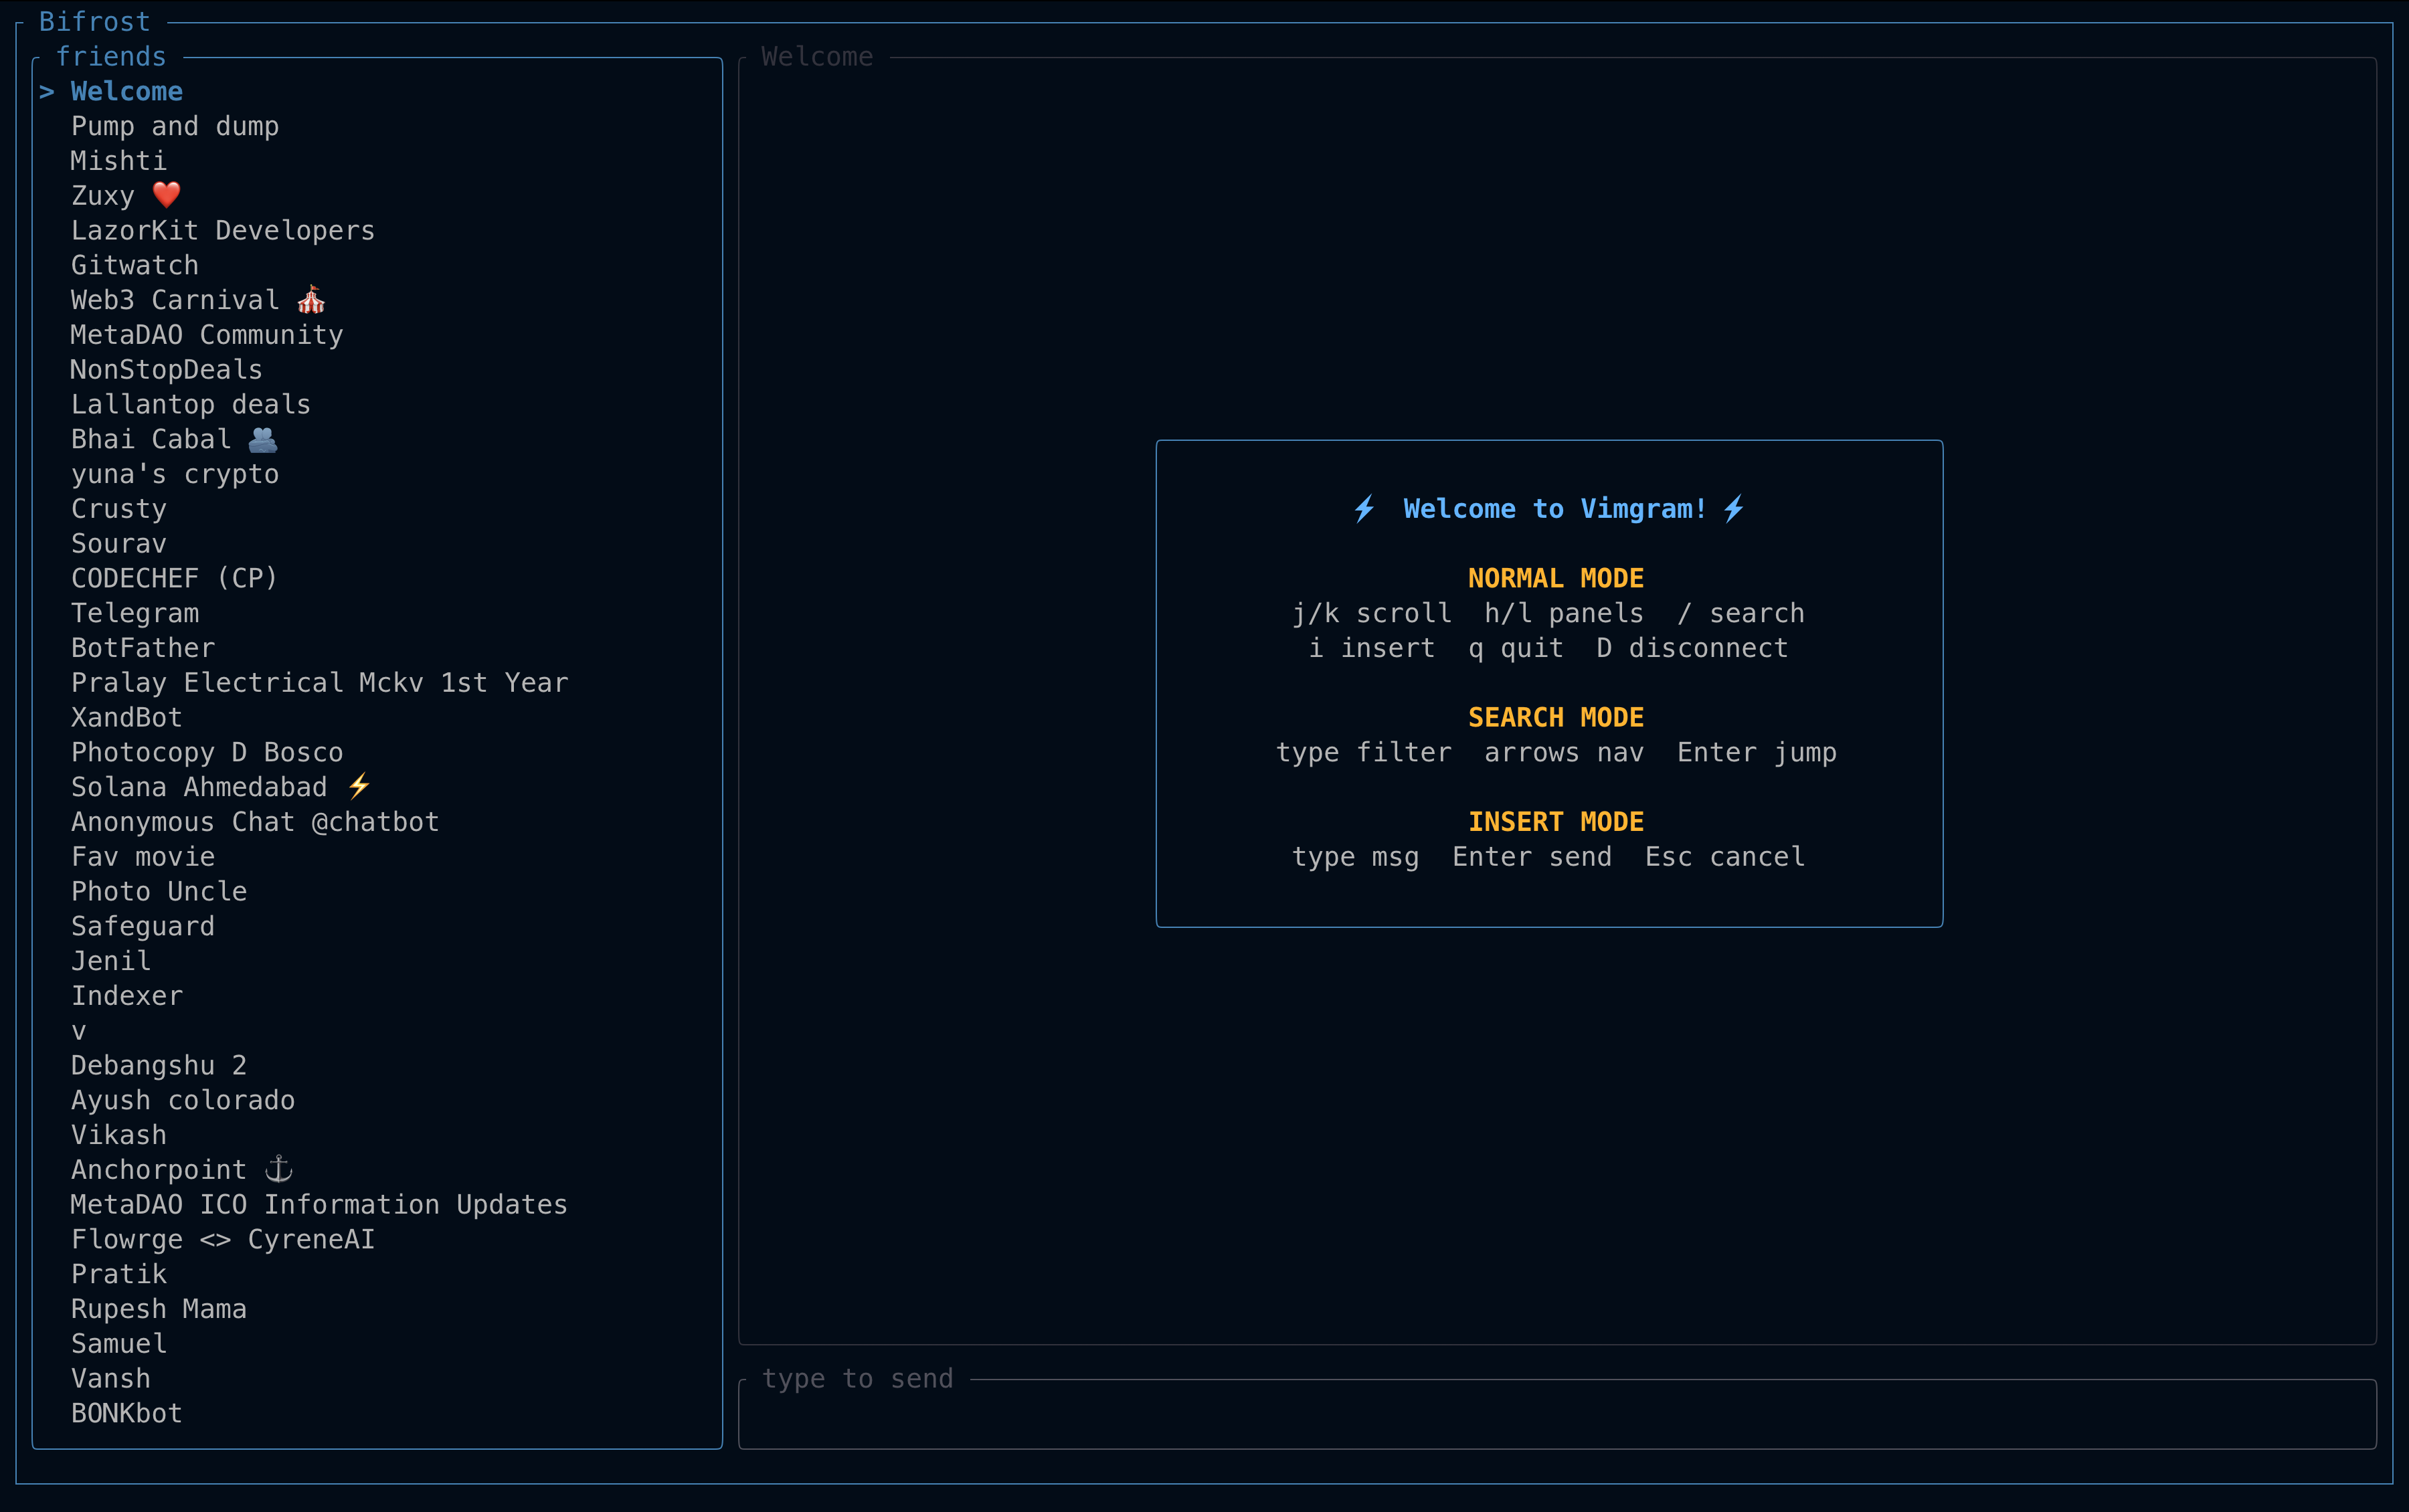Select the Pump and dump chat
Image resolution: width=2409 pixels, height=1512 pixels.
pyautogui.click(x=174, y=125)
